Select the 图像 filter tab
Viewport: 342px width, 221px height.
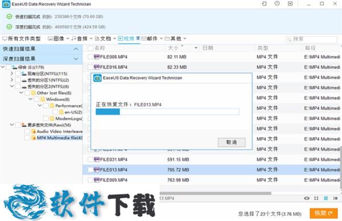point(56,39)
